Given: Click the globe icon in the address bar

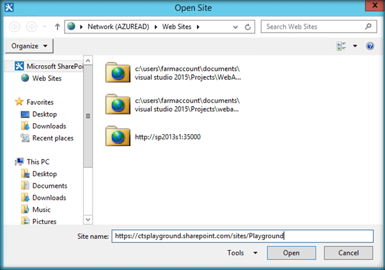Looking at the screenshot, I should tap(71, 26).
